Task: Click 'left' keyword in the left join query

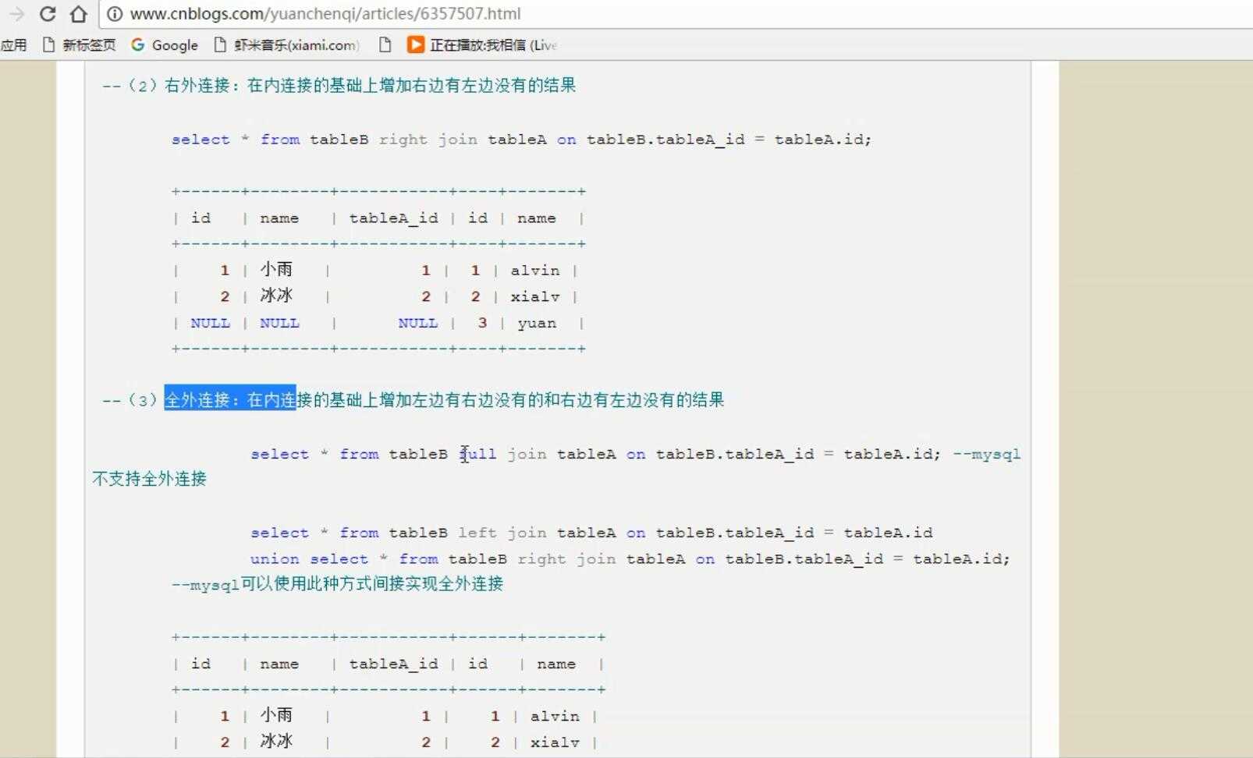Action: (x=477, y=533)
